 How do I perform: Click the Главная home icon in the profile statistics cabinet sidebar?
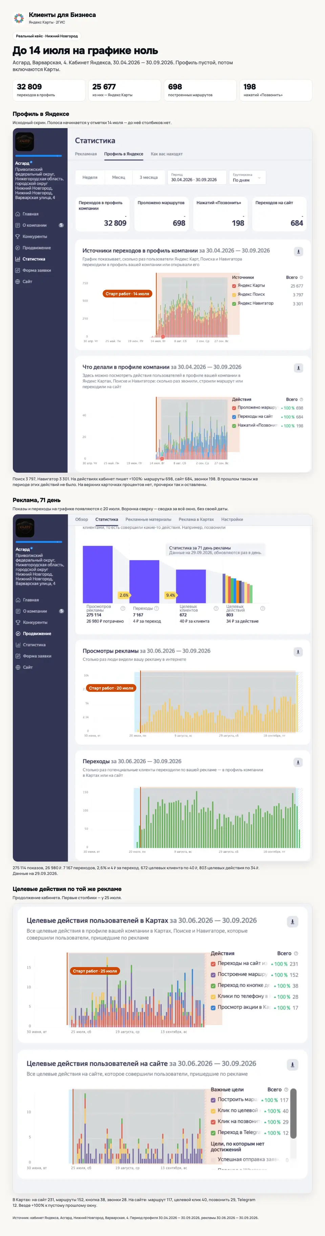pyautogui.click(x=18, y=214)
